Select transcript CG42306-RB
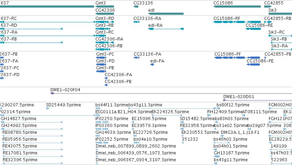Screen dimensions: 292x165 coord(109,46)
